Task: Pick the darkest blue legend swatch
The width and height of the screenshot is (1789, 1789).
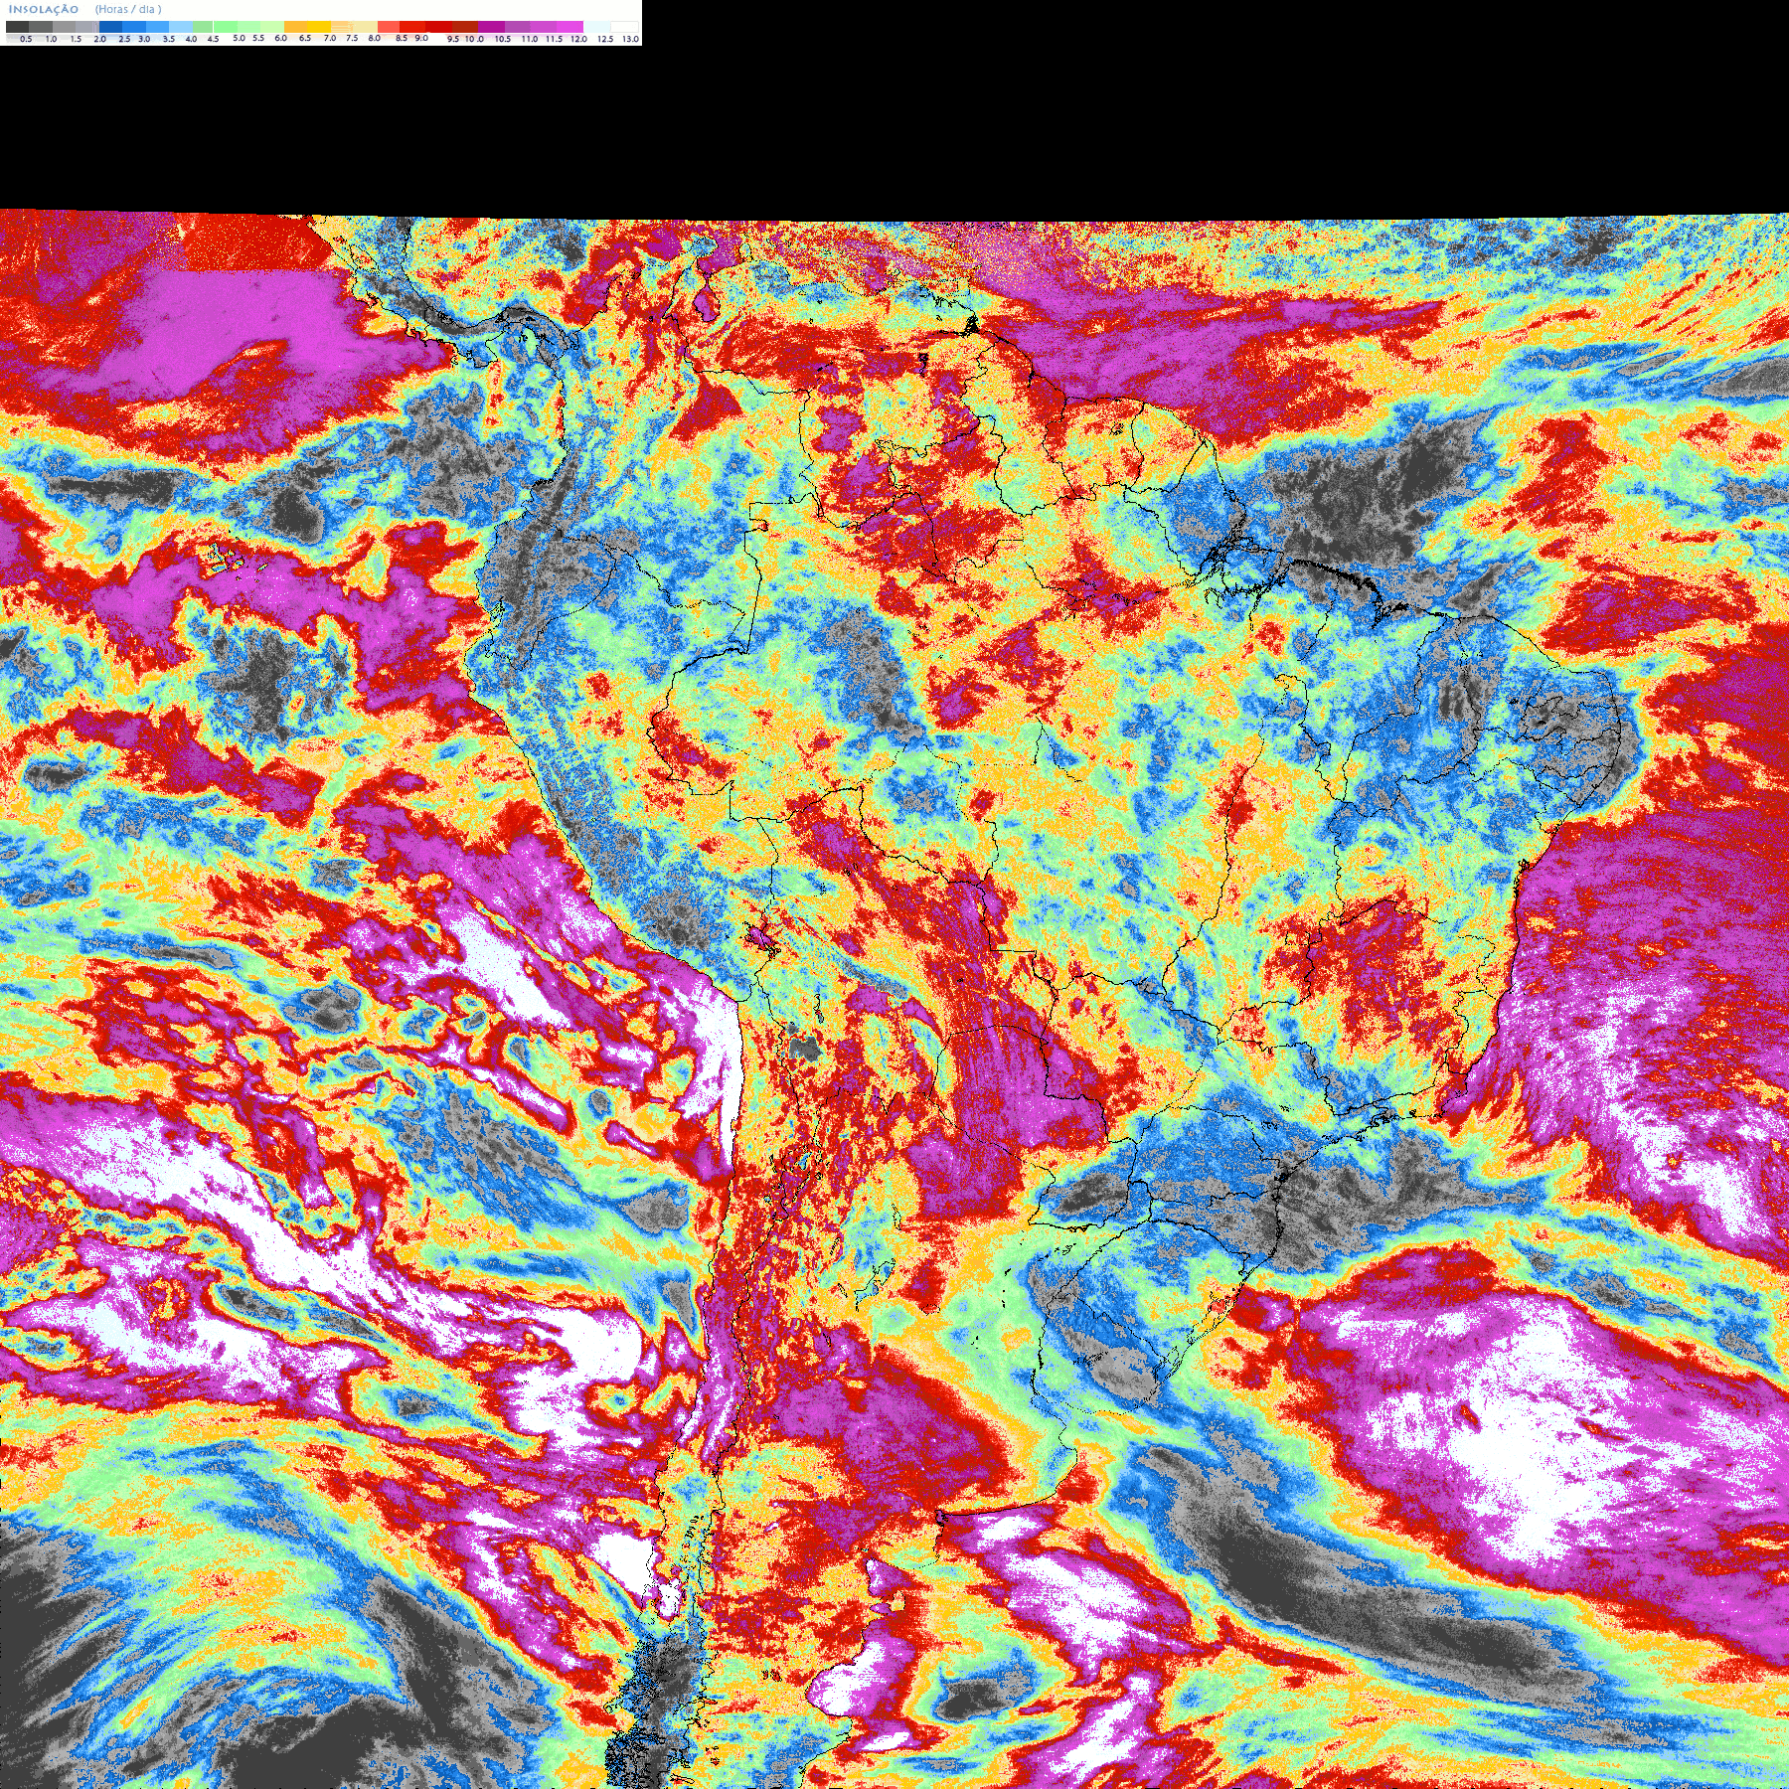Action: 110,27
